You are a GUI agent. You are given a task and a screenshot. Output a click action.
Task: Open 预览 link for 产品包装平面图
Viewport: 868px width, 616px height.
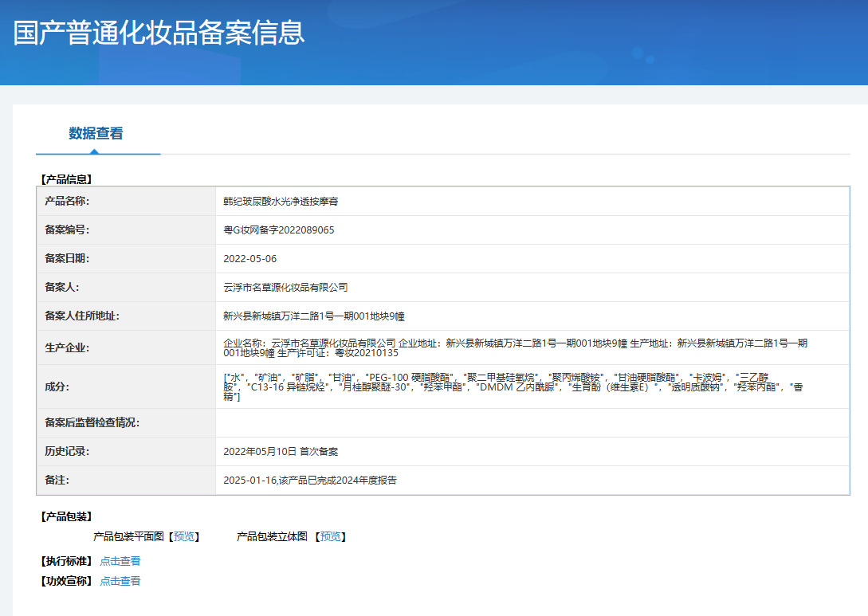click(x=185, y=536)
